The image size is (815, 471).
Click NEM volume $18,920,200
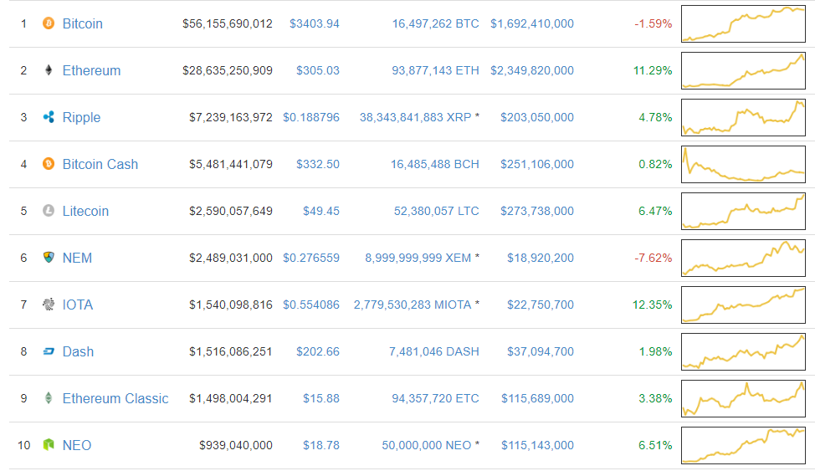pyautogui.click(x=541, y=258)
